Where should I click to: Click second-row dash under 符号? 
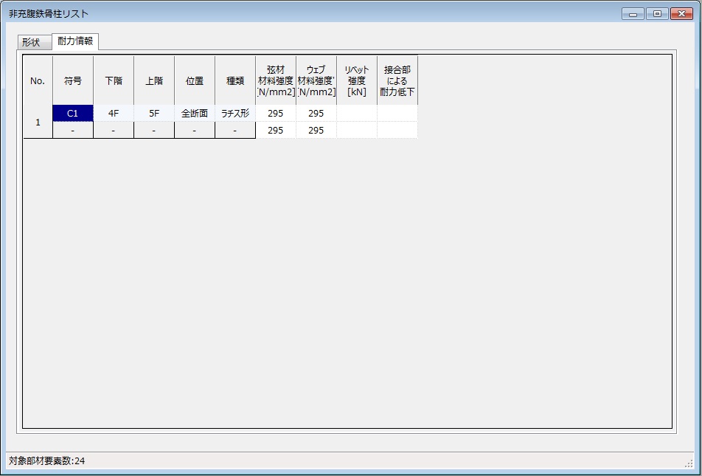(x=73, y=130)
